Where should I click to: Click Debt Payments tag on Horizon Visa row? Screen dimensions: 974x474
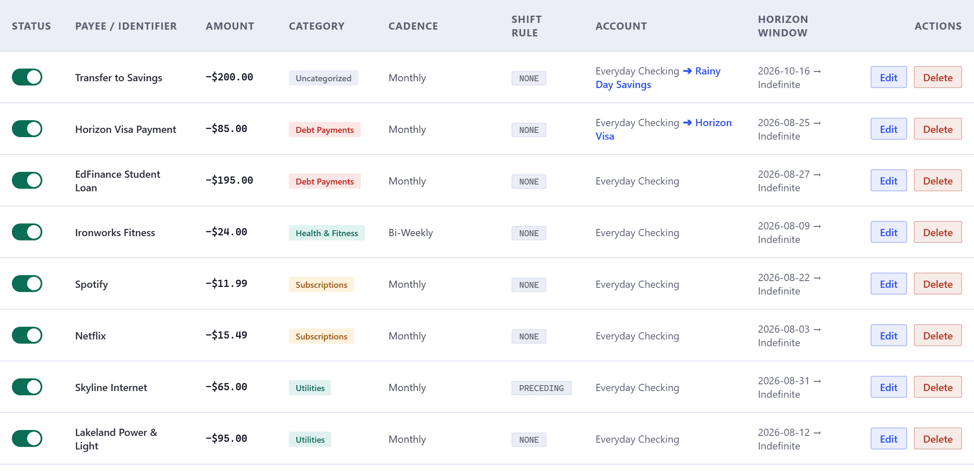[x=324, y=130]
